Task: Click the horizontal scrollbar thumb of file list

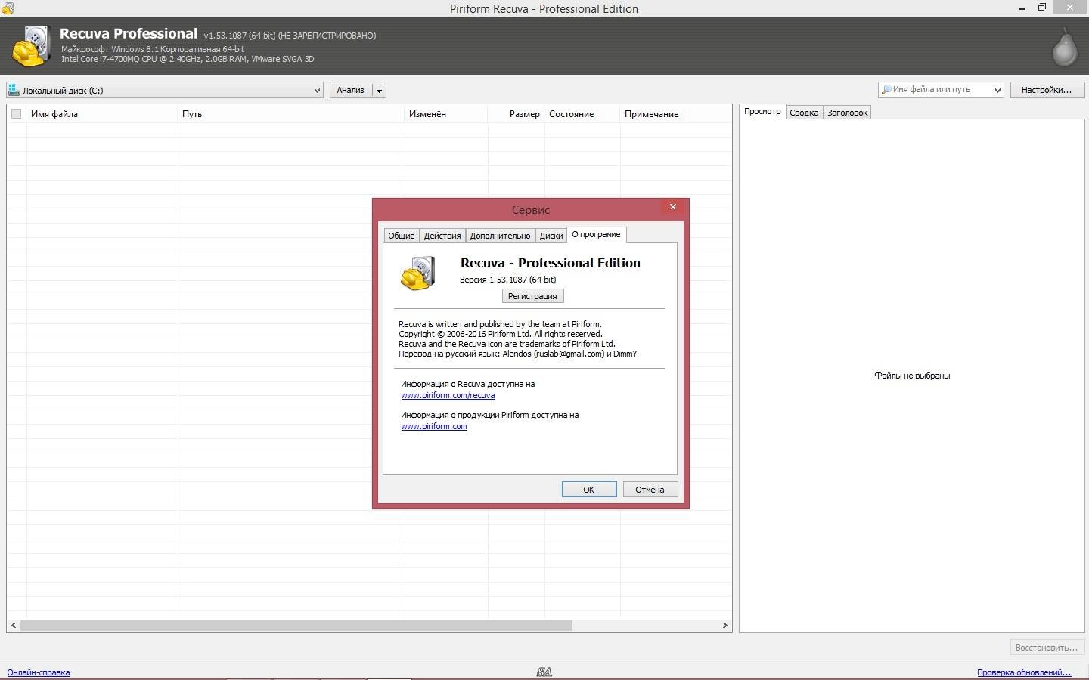Action: [x=296, y=625]
